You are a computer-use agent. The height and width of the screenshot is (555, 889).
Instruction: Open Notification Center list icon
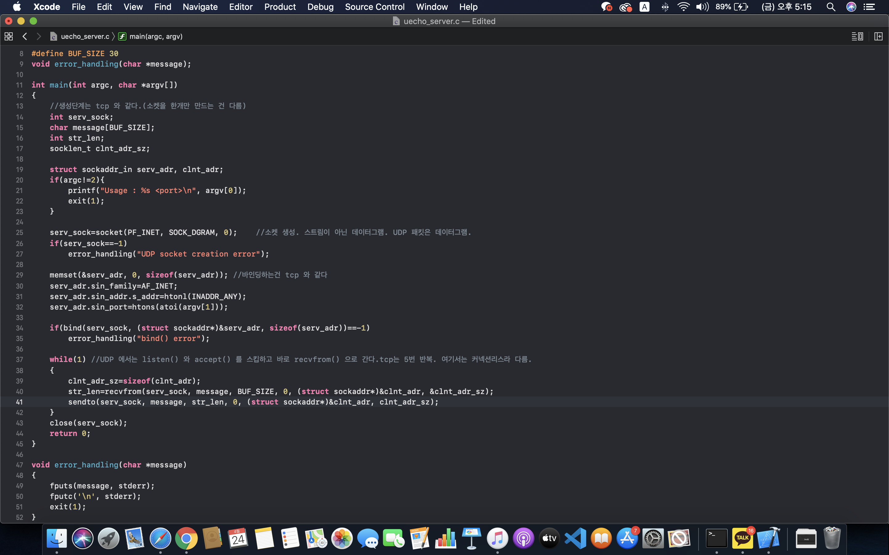(x=869, y=7)
